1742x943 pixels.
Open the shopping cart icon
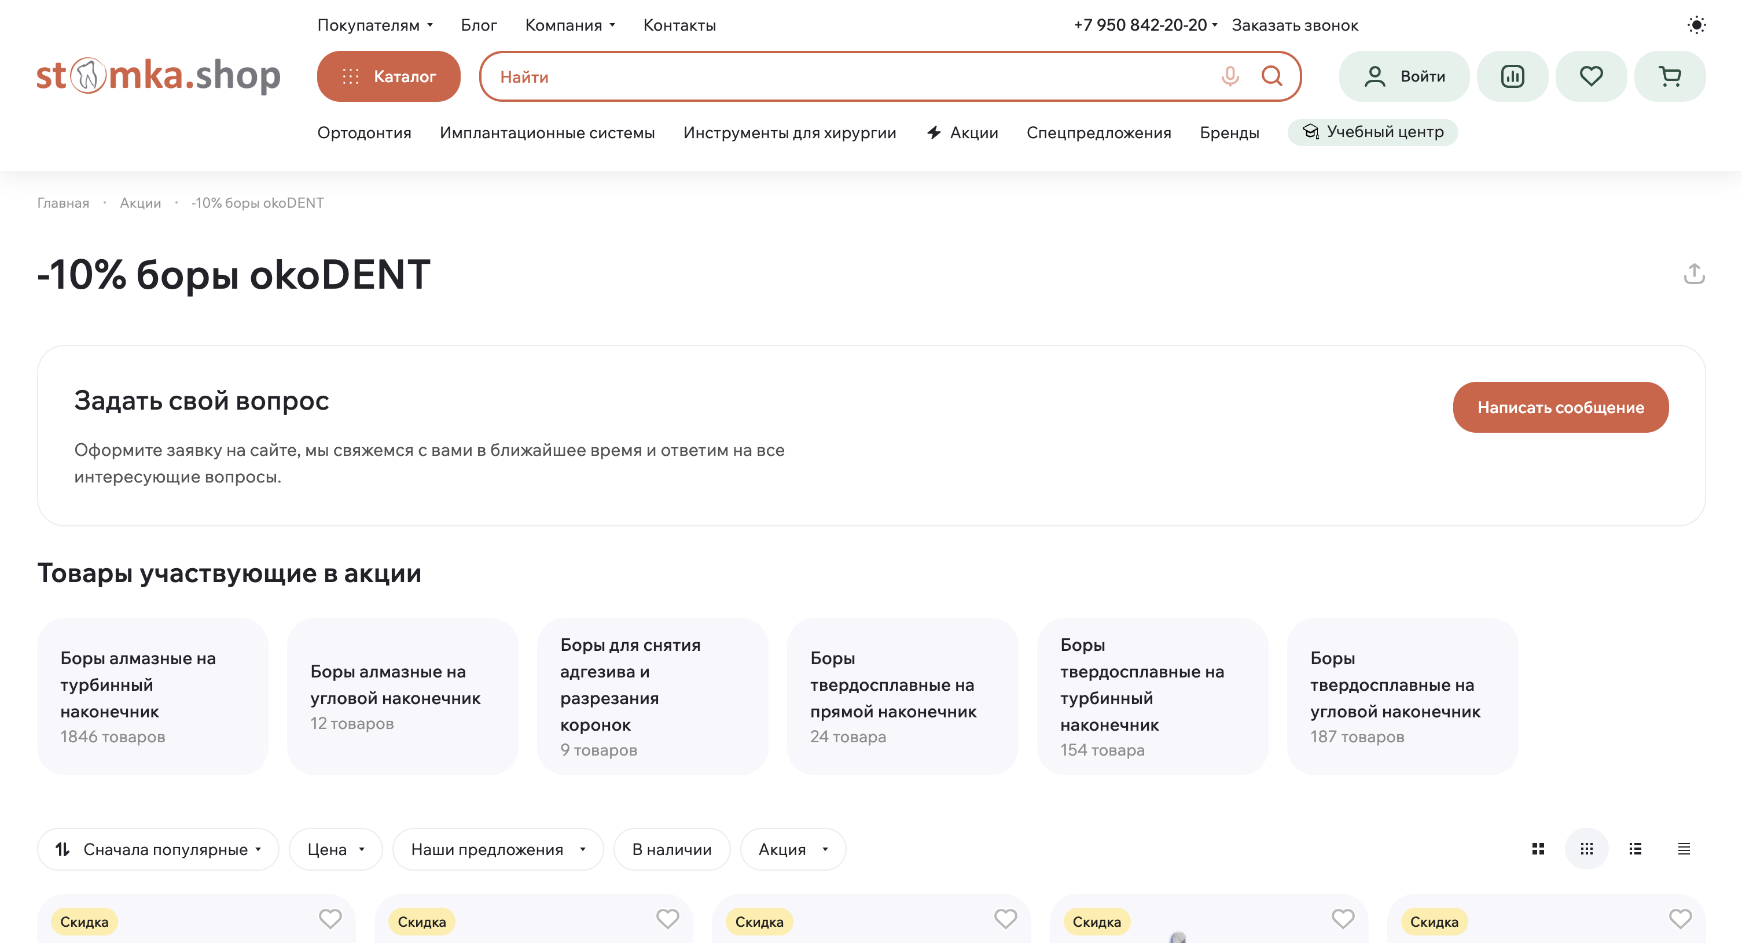pyautogui.click(x=1670, y=76)
